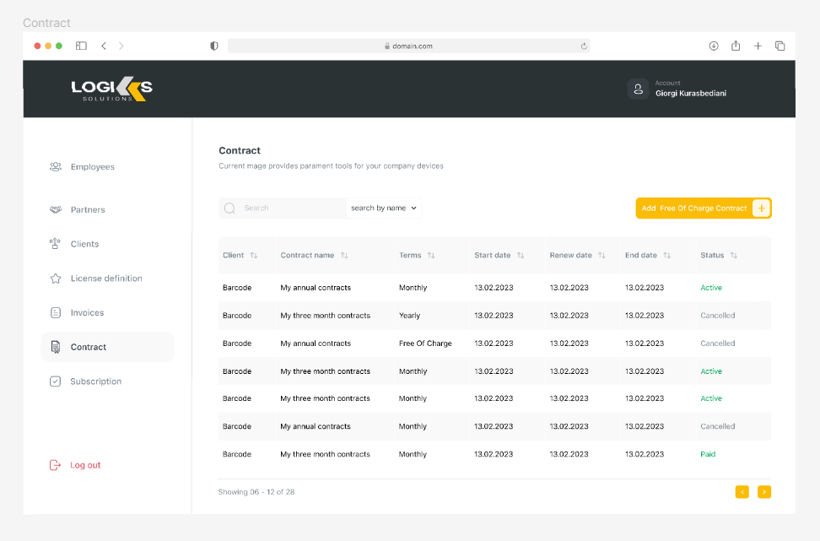Viewport: 820px width, 541px height.
Task: Click the Log out link
Action: click(84, 465)
